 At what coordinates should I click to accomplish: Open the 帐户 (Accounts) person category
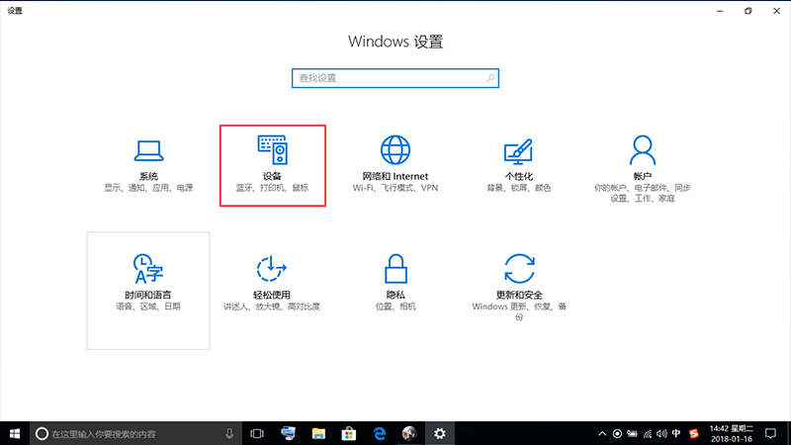click(642, 168)
